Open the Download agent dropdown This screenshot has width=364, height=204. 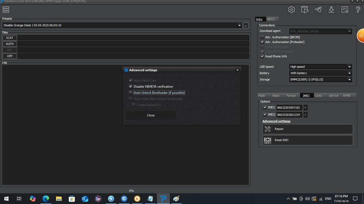click(x=320, y=31)
